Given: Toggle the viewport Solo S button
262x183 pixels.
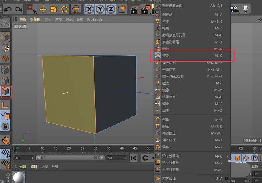Looking at the screenshot, I should click(6, 126).
